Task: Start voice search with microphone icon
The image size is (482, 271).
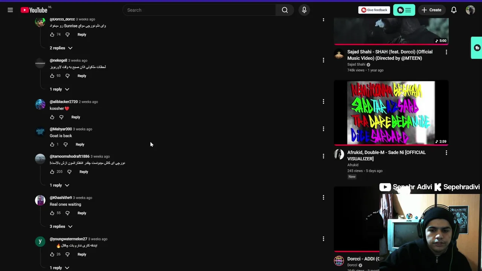Action: point(304,10)
